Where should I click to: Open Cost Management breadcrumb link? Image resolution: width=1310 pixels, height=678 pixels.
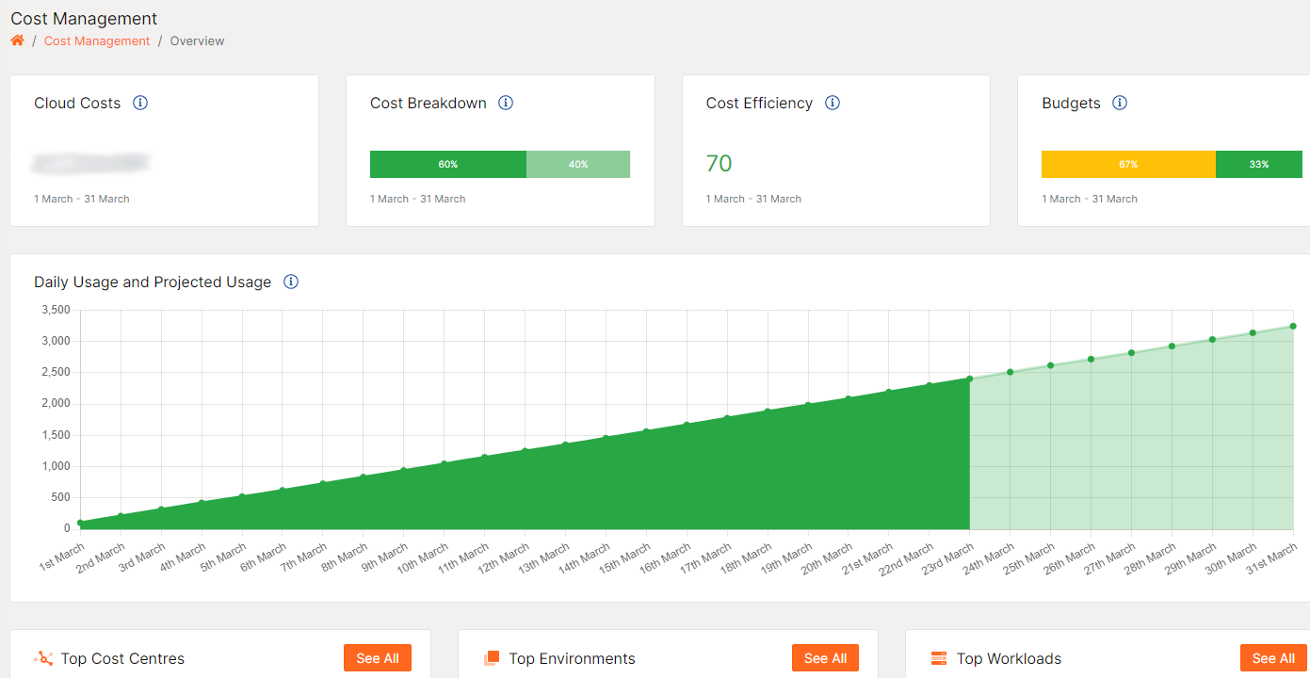(x=97, y=40)
